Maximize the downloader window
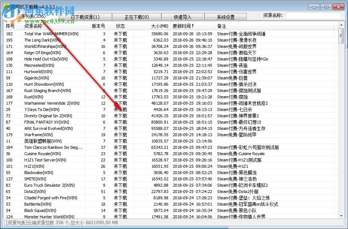The width and height of the screenshot is (348, 229). [x=326, y=7]
